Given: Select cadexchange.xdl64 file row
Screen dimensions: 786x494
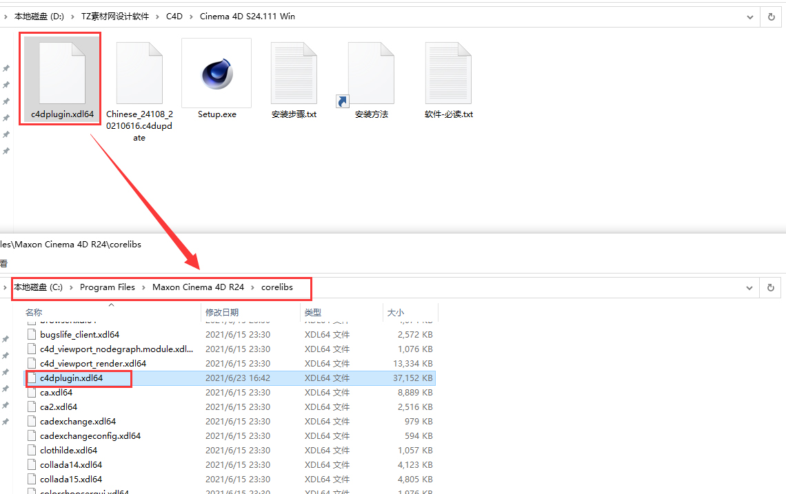Looking at the screenshot, I should click(230, 422).
